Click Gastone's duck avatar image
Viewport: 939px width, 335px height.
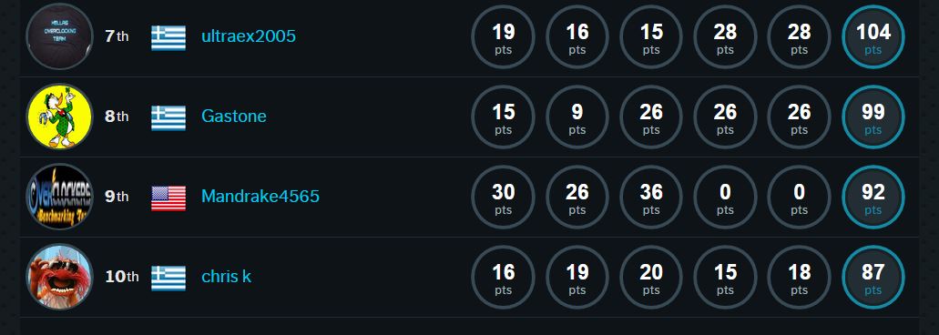tap(59, 117)
